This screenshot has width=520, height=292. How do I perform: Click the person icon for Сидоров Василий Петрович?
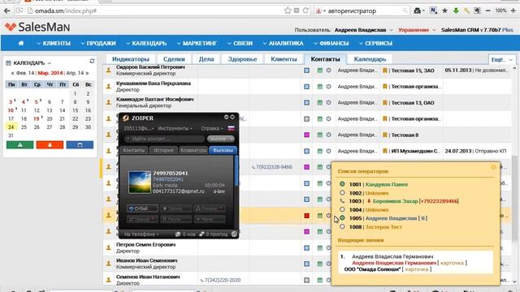[108, 71]
